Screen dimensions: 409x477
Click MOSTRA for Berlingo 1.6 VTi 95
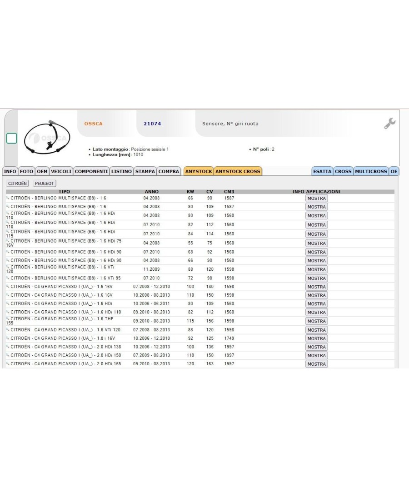[x=316, y=278]
